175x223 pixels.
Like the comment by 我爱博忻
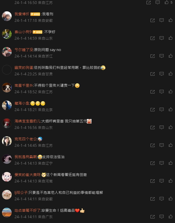click(170, 20)
